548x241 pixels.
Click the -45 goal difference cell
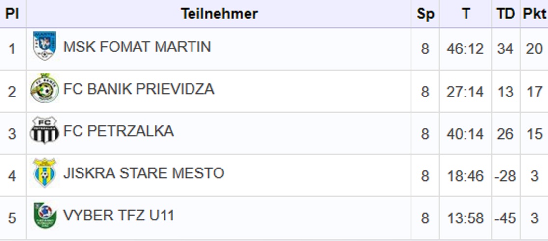tap(506, 218)
